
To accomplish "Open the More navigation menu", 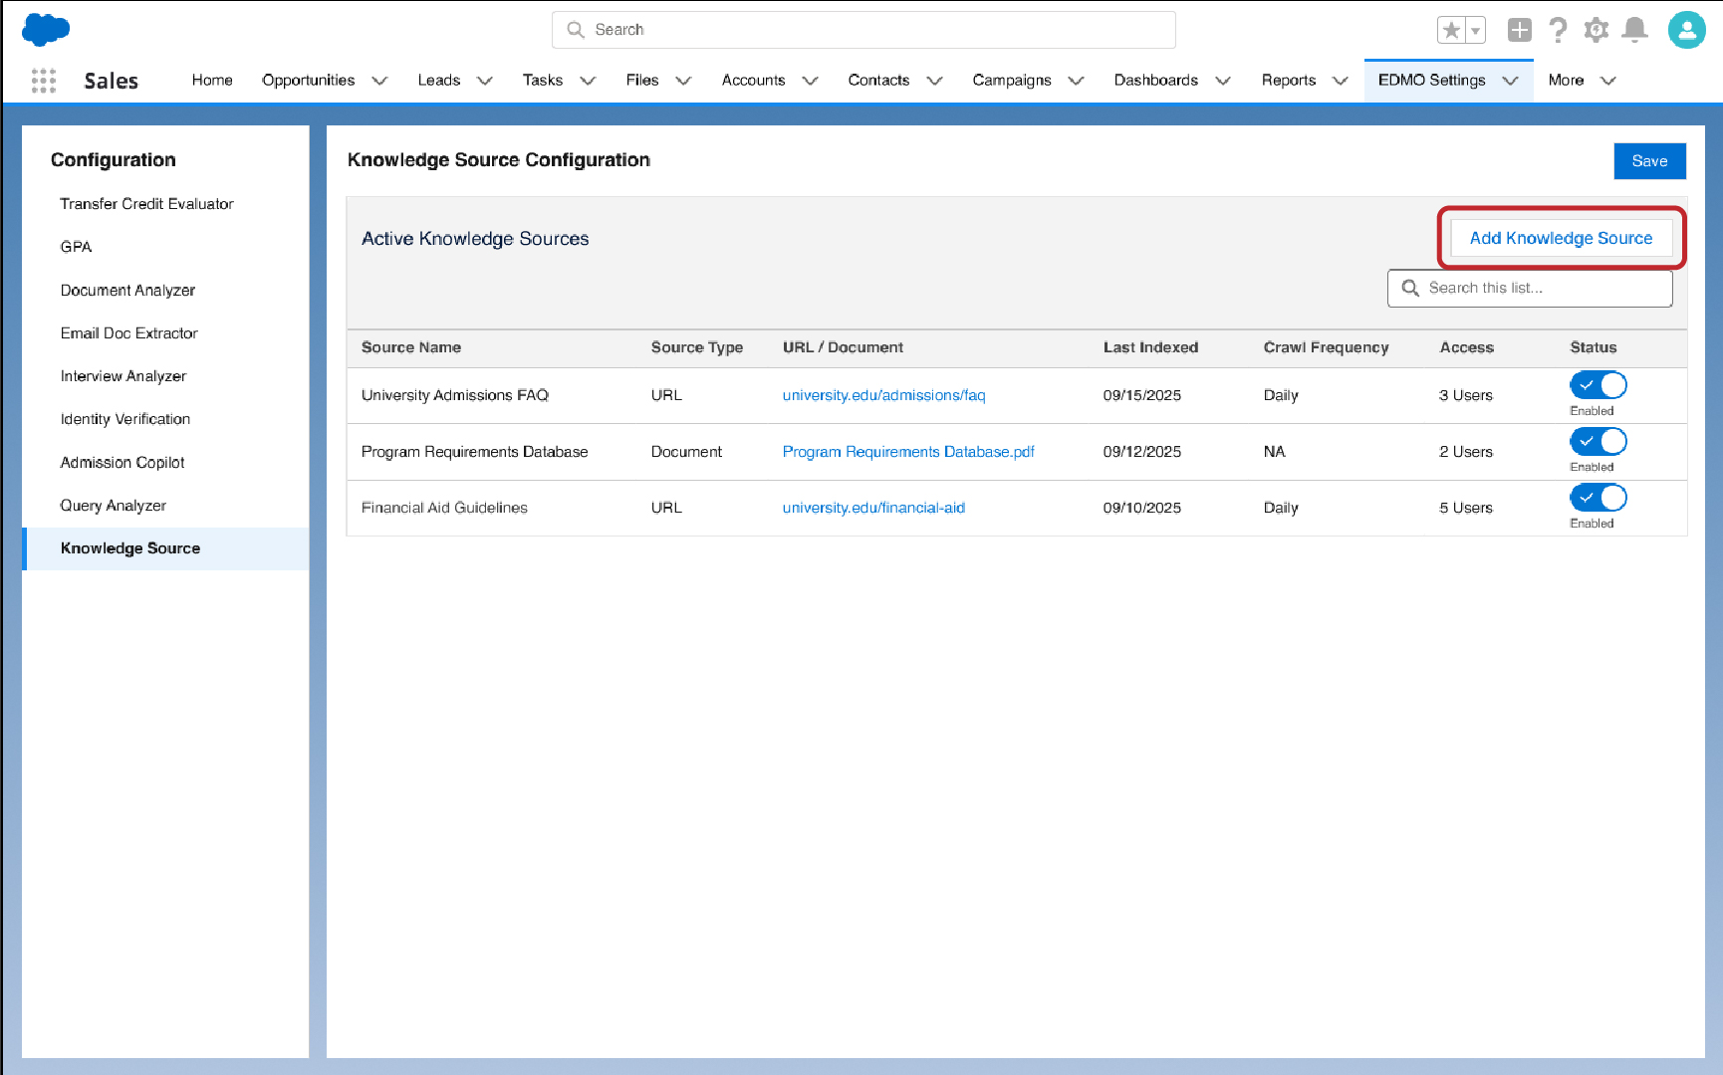I will pyautogui.click(x=1582, y=81).
